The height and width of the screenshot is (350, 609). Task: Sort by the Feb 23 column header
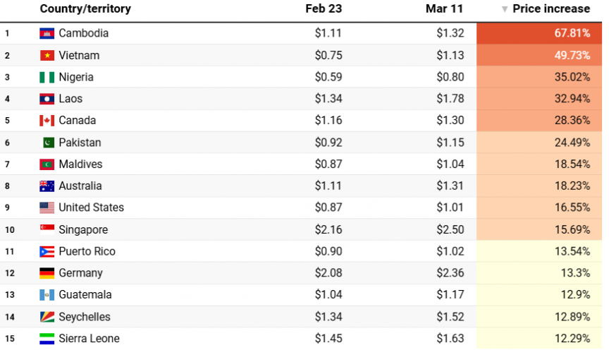[324, 9]
